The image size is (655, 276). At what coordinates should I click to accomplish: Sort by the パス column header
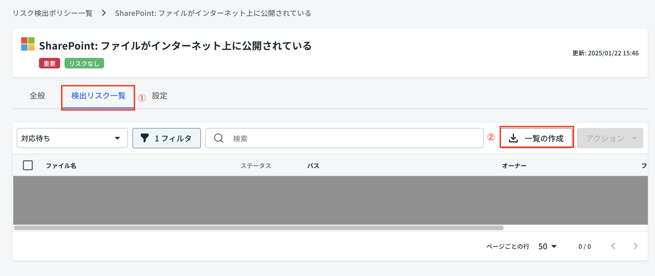tap(313, 166)
